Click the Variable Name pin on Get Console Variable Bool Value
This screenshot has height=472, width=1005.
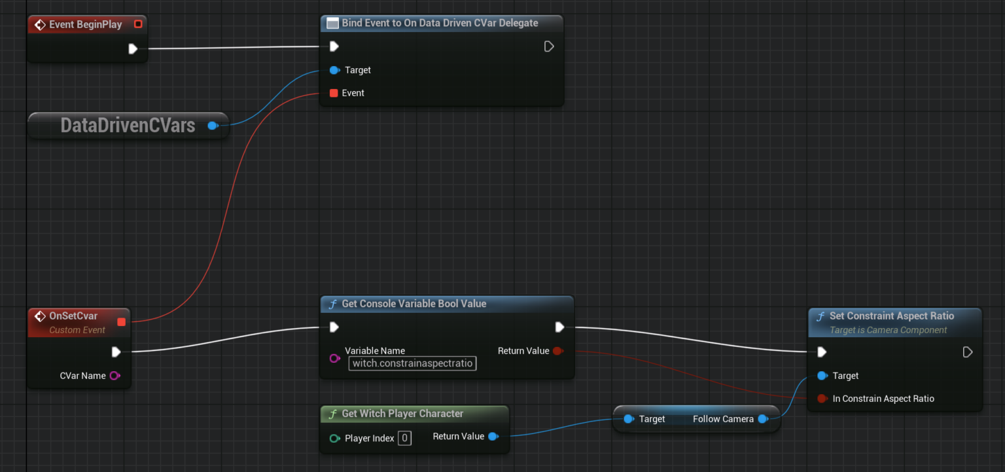pos(335,357)
